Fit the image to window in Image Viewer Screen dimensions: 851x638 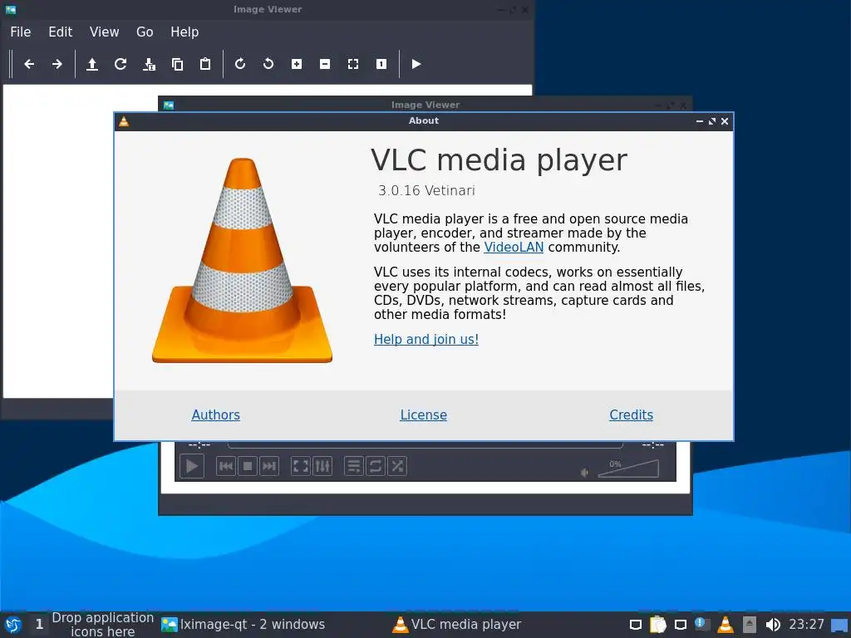click(353, 64)
